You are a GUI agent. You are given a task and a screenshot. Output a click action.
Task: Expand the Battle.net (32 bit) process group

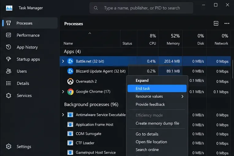click(x=63, y=61)
